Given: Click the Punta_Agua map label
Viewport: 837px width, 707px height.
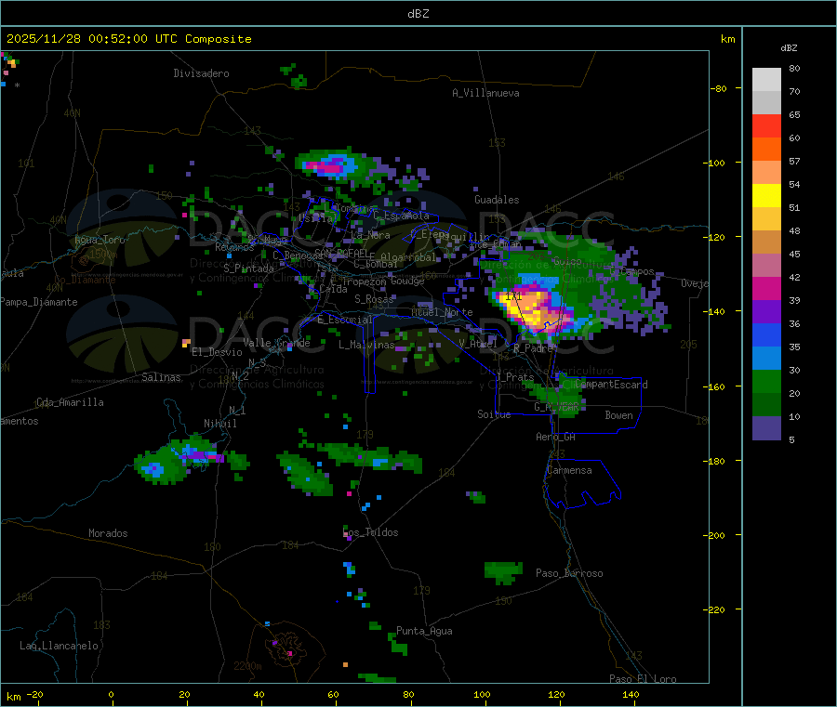Looking at the screenshot, I should pos(424,631).
